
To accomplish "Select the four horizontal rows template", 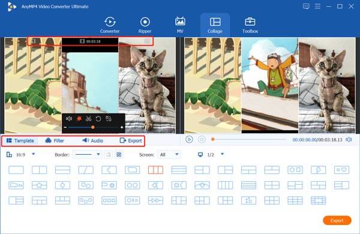I will coord(248,185).
